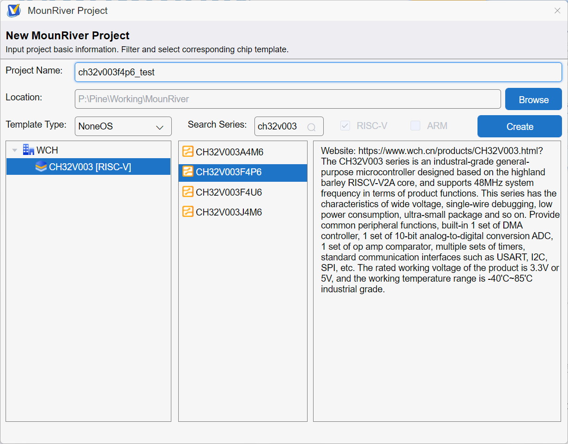568x444 pixels.
Task: Open the Template Type dropdown
Action: coord(123,126)
